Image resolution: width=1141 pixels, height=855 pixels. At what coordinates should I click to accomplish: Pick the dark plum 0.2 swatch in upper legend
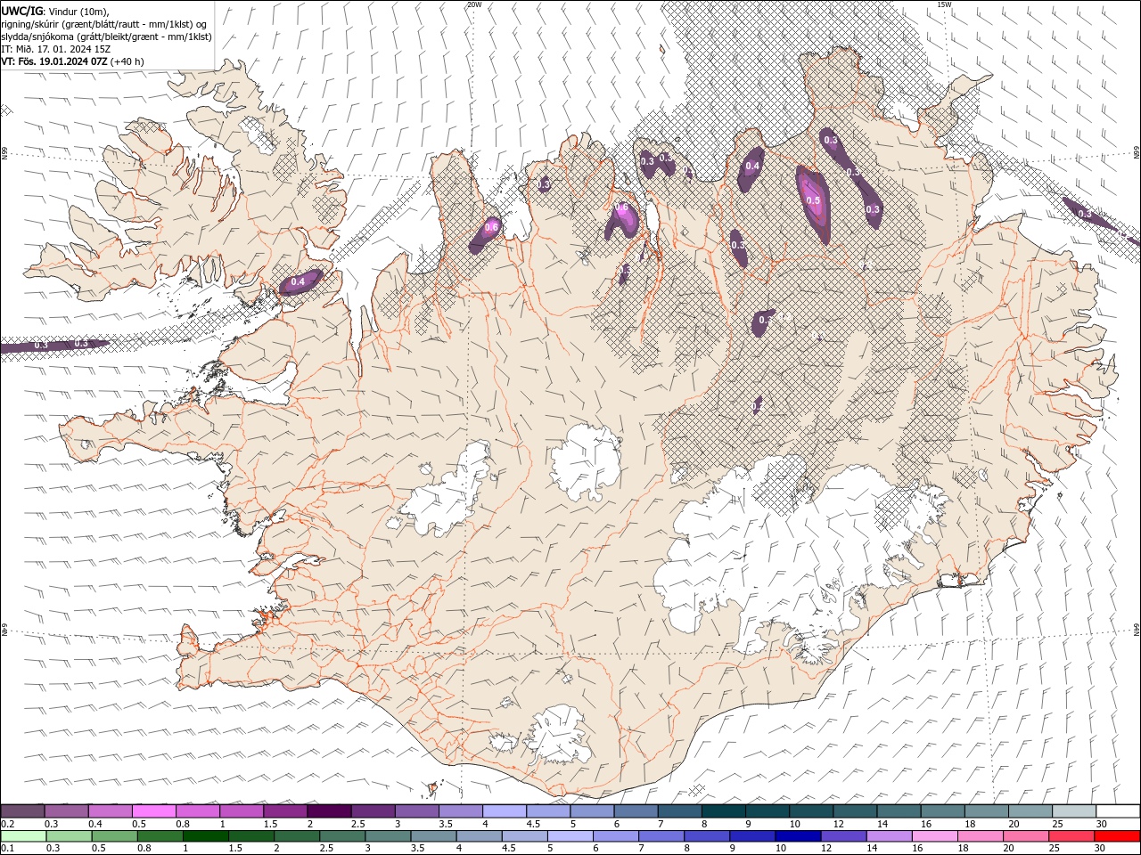point(22,811)
